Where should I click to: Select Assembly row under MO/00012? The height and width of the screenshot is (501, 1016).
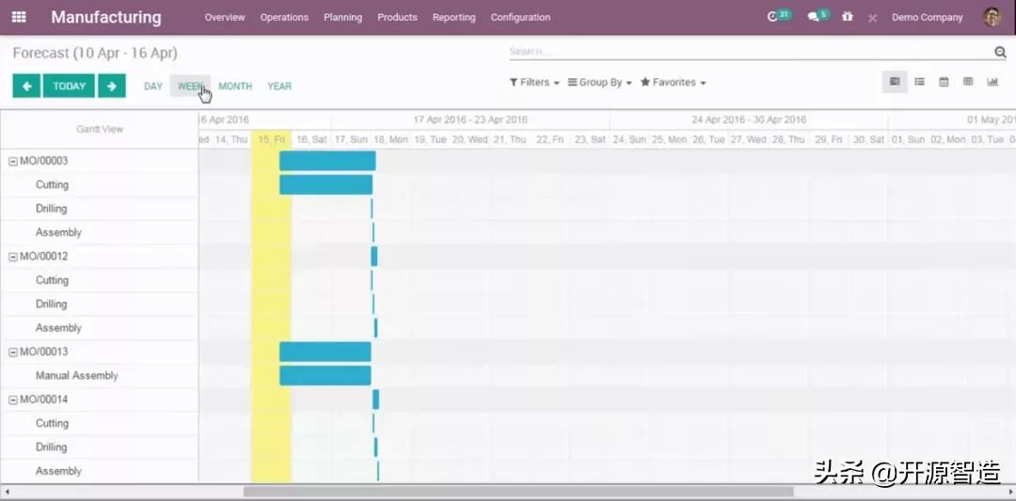(x=58, y=328)
